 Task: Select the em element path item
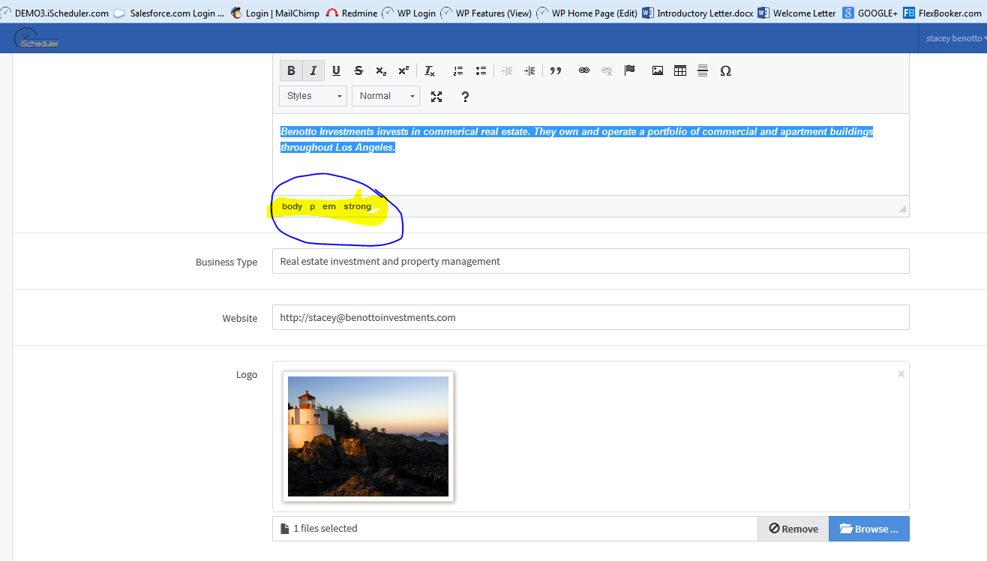329,206
